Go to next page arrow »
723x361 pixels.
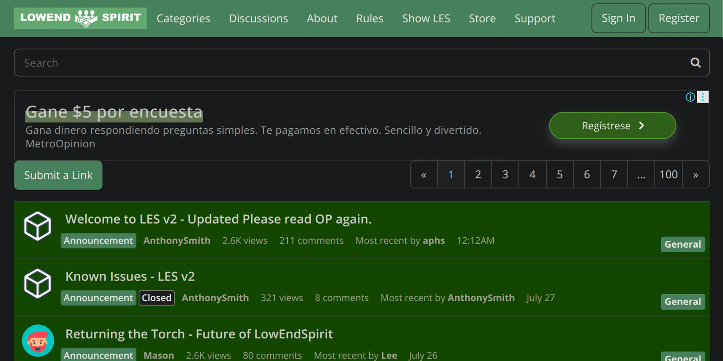point(696,174)
